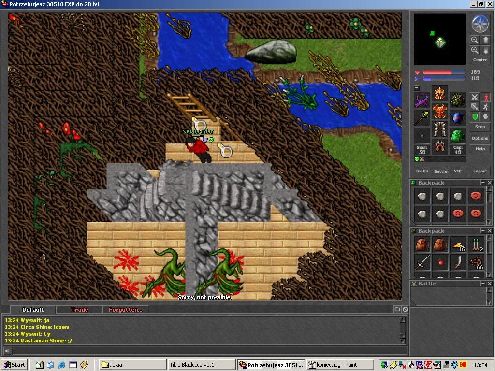This screenshot has height=371, width=495.
Task: Switch to tibiaa folder taskbar button
Action: pyautogui.click(x=132, y=365)
